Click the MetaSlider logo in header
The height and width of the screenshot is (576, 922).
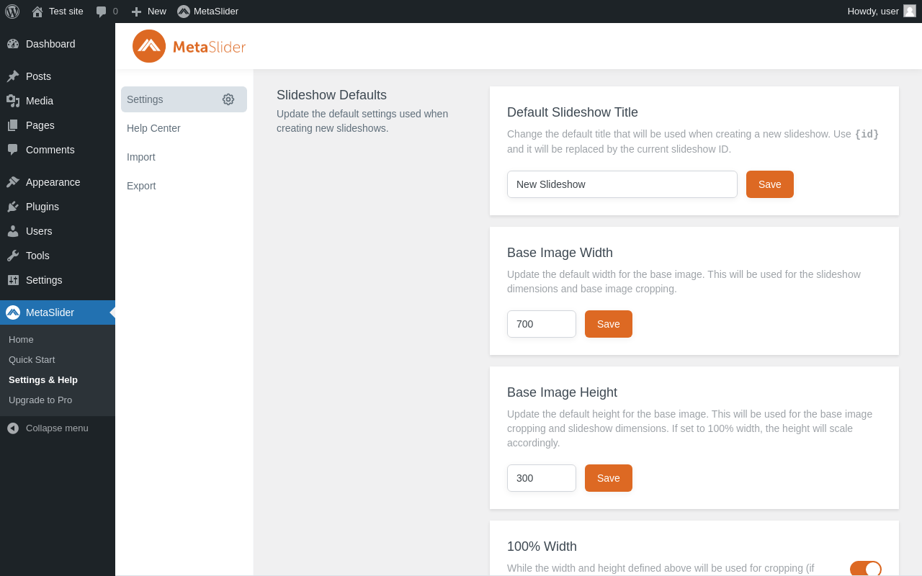(x=189, y=46)
